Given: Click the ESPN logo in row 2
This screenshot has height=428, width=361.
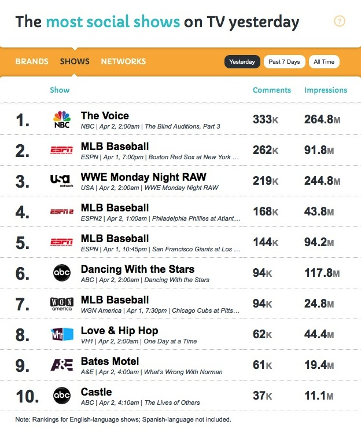Looking at the screenshot, I should point(61,150).
